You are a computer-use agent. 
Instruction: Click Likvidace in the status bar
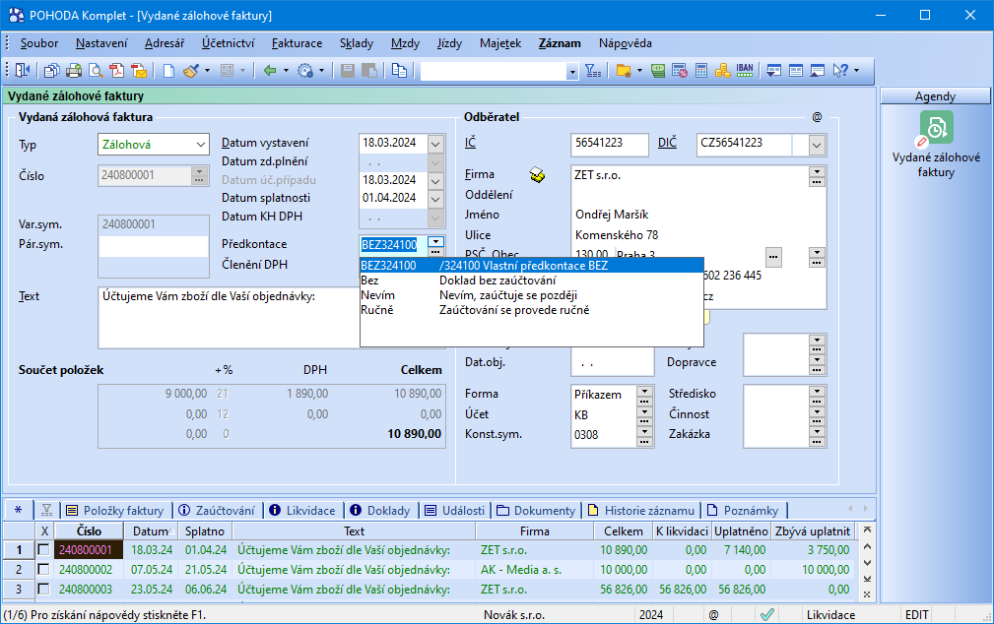830,614
